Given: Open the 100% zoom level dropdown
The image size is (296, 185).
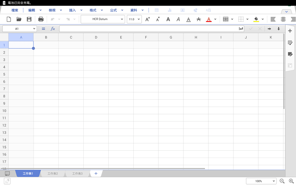Looking at the screenshot, I should pyautogui.click(x=261, y=181).
